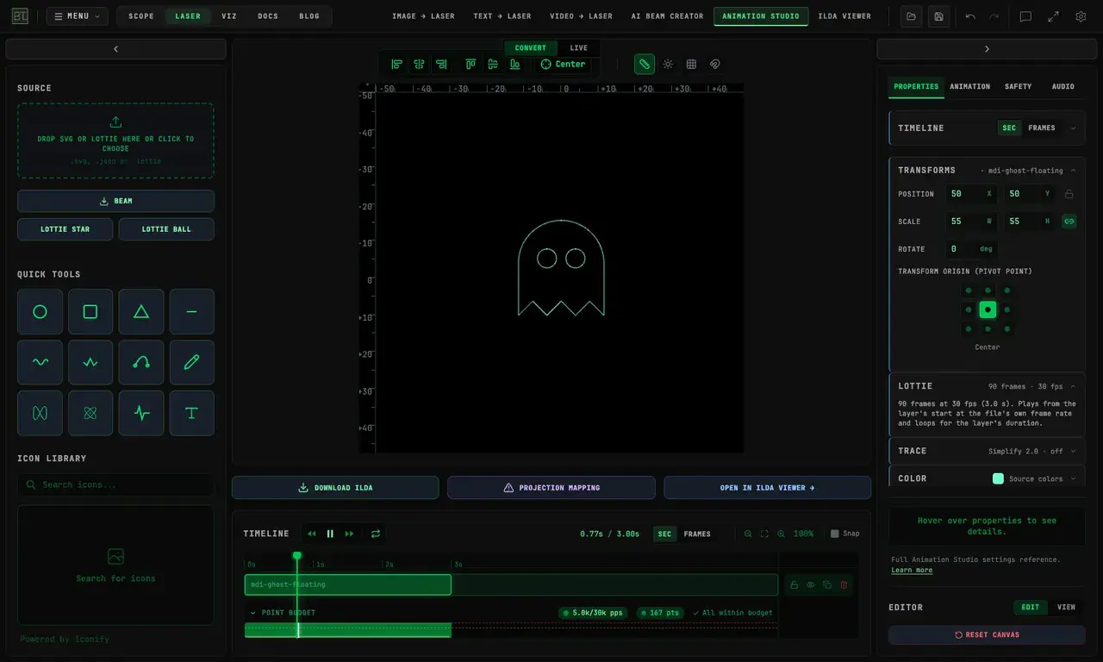Align layer to right edge
The width and height of the screenshot is (1103, 662).
[x=441, y=64]
